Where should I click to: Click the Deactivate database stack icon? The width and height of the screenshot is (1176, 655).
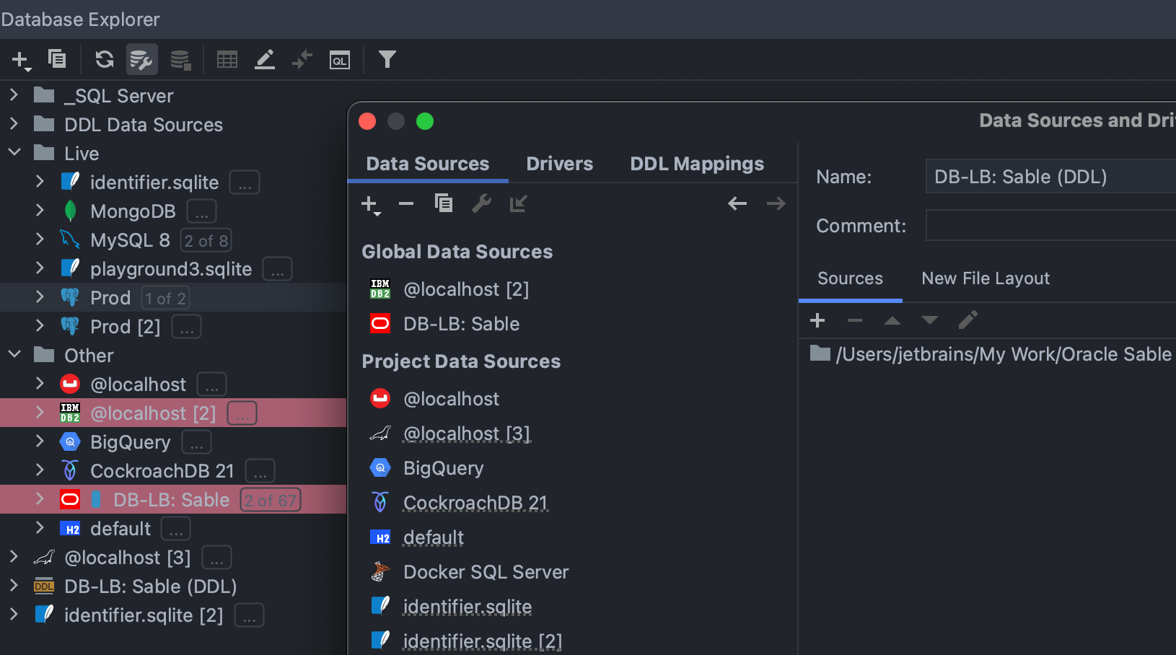180,60
